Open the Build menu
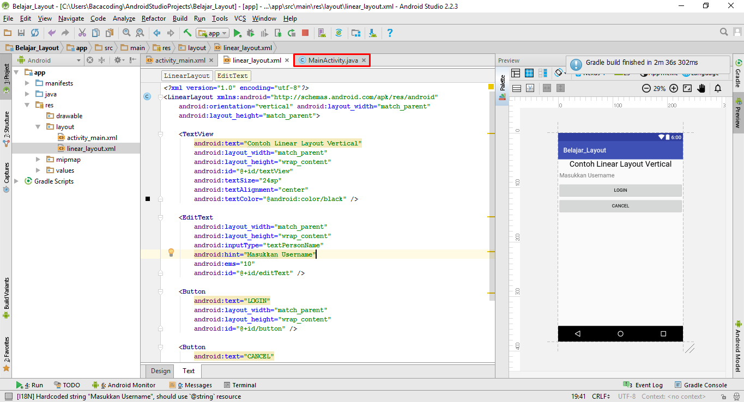The width and height of the screenshot is (744, 402). (x=180, y=18)
